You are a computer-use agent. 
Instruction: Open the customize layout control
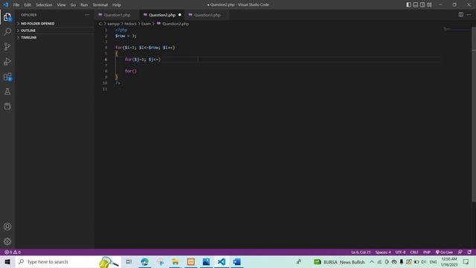(429, 4)
